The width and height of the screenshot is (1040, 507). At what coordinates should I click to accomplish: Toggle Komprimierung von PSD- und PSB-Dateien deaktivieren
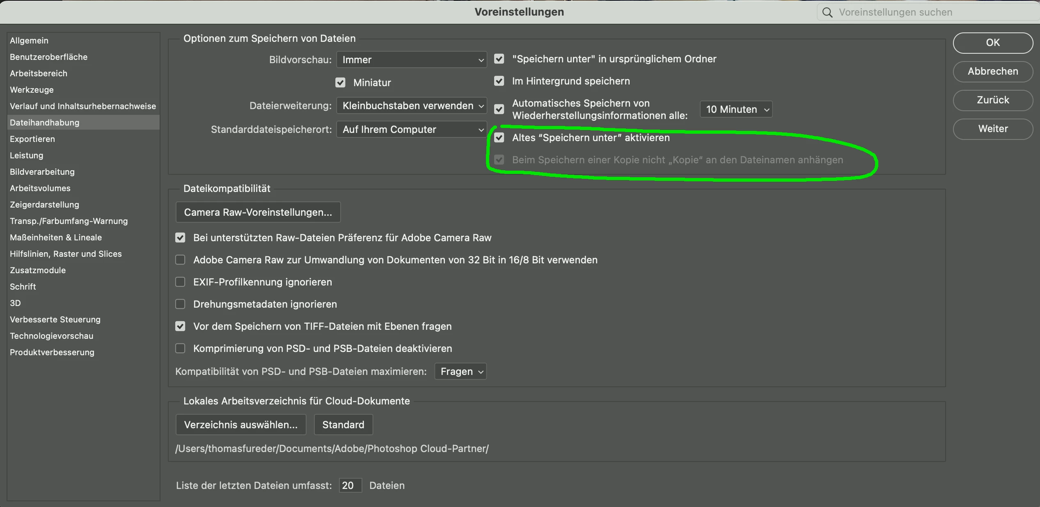click(x=180, y=349)
